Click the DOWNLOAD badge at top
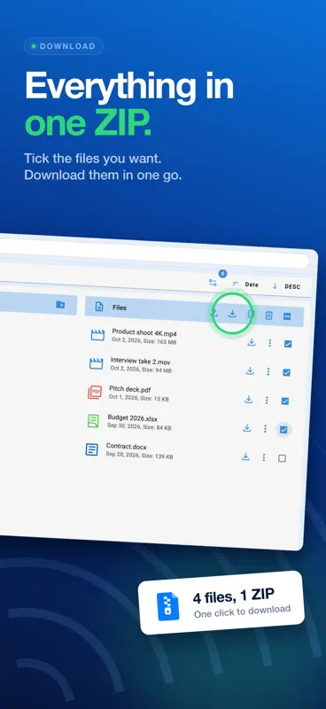The width and height of the screenshot is (326, 709). coord(64,46)
